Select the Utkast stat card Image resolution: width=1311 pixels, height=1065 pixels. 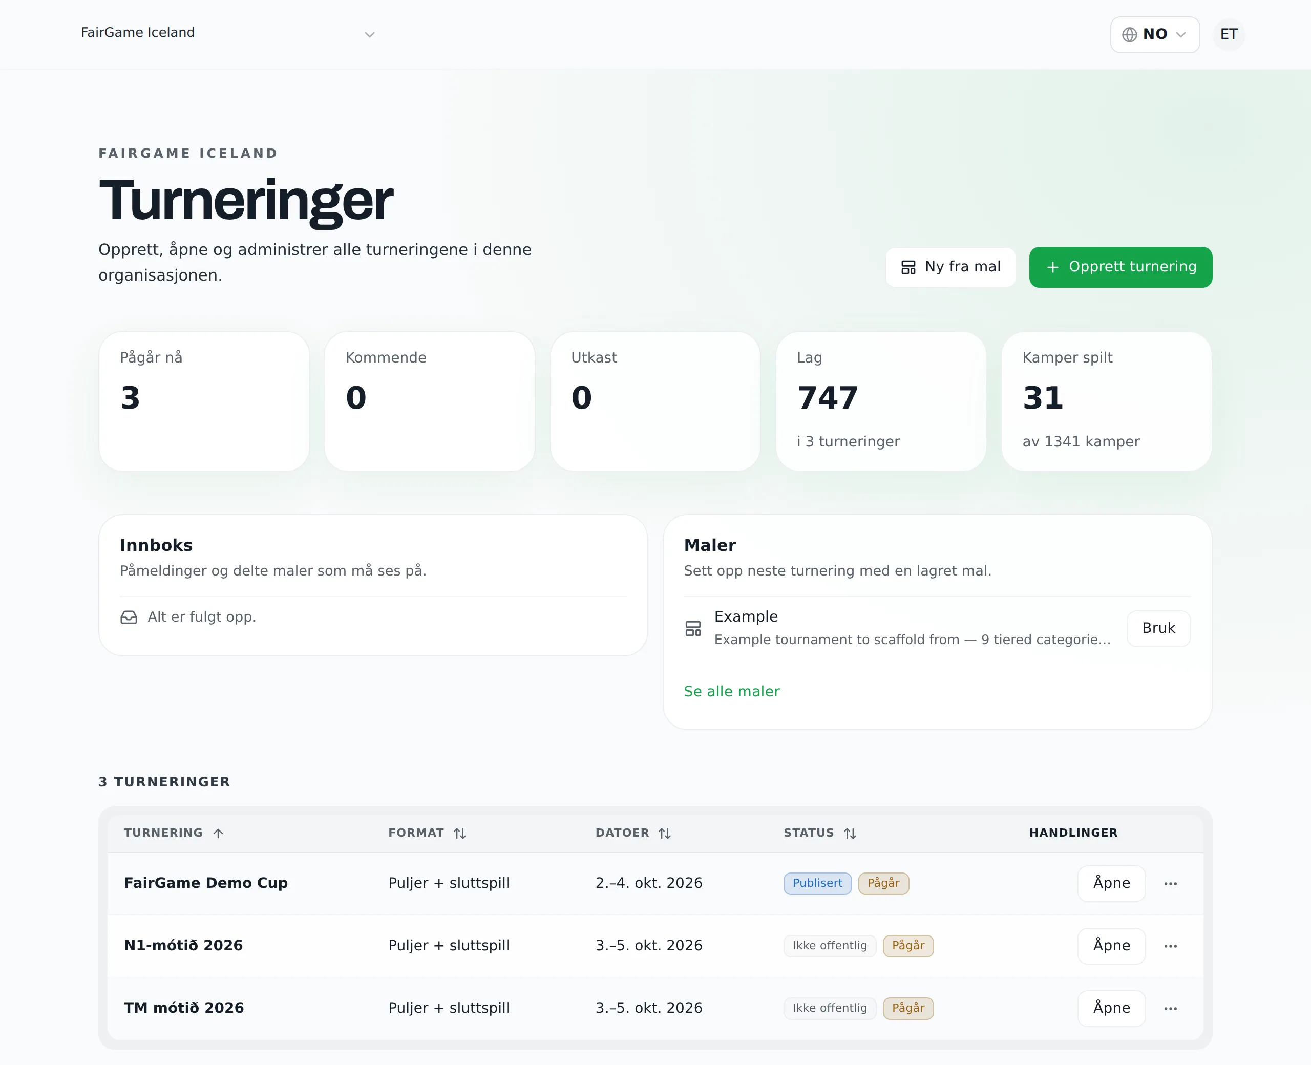click(655, 401)
